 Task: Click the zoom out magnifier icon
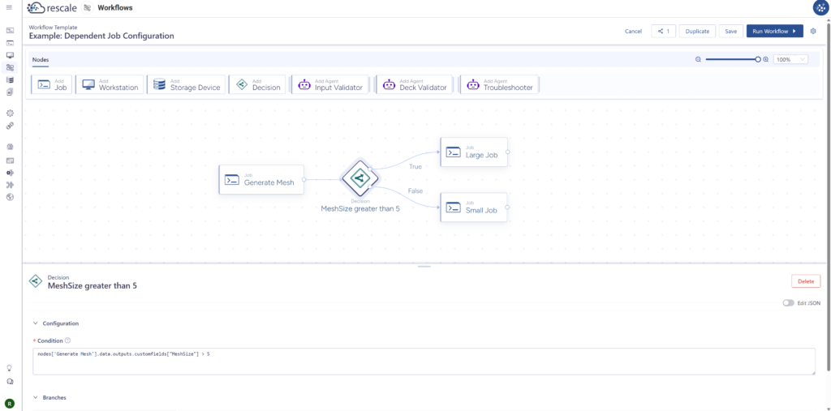(698, 59)
